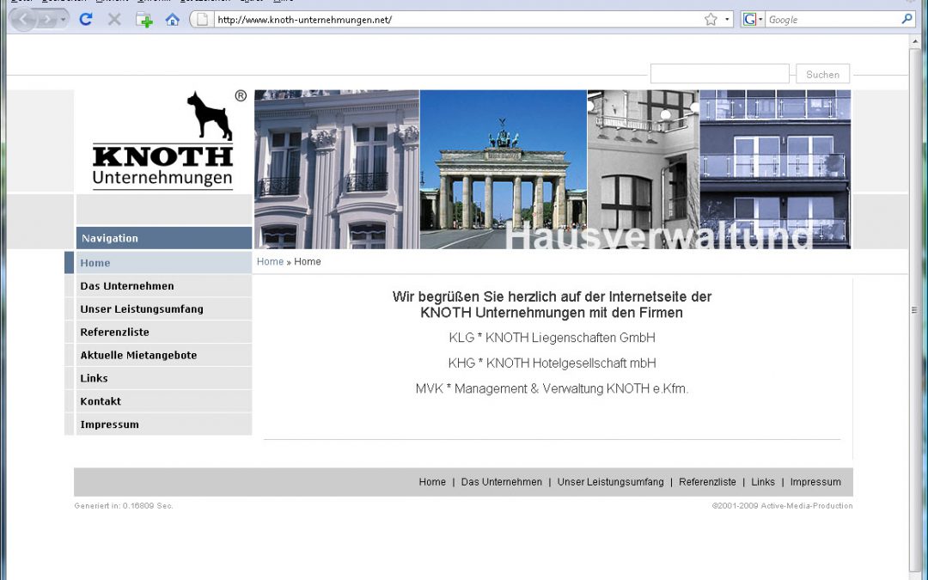Navigate back using the back arrow icon

(x=24, y=20)
